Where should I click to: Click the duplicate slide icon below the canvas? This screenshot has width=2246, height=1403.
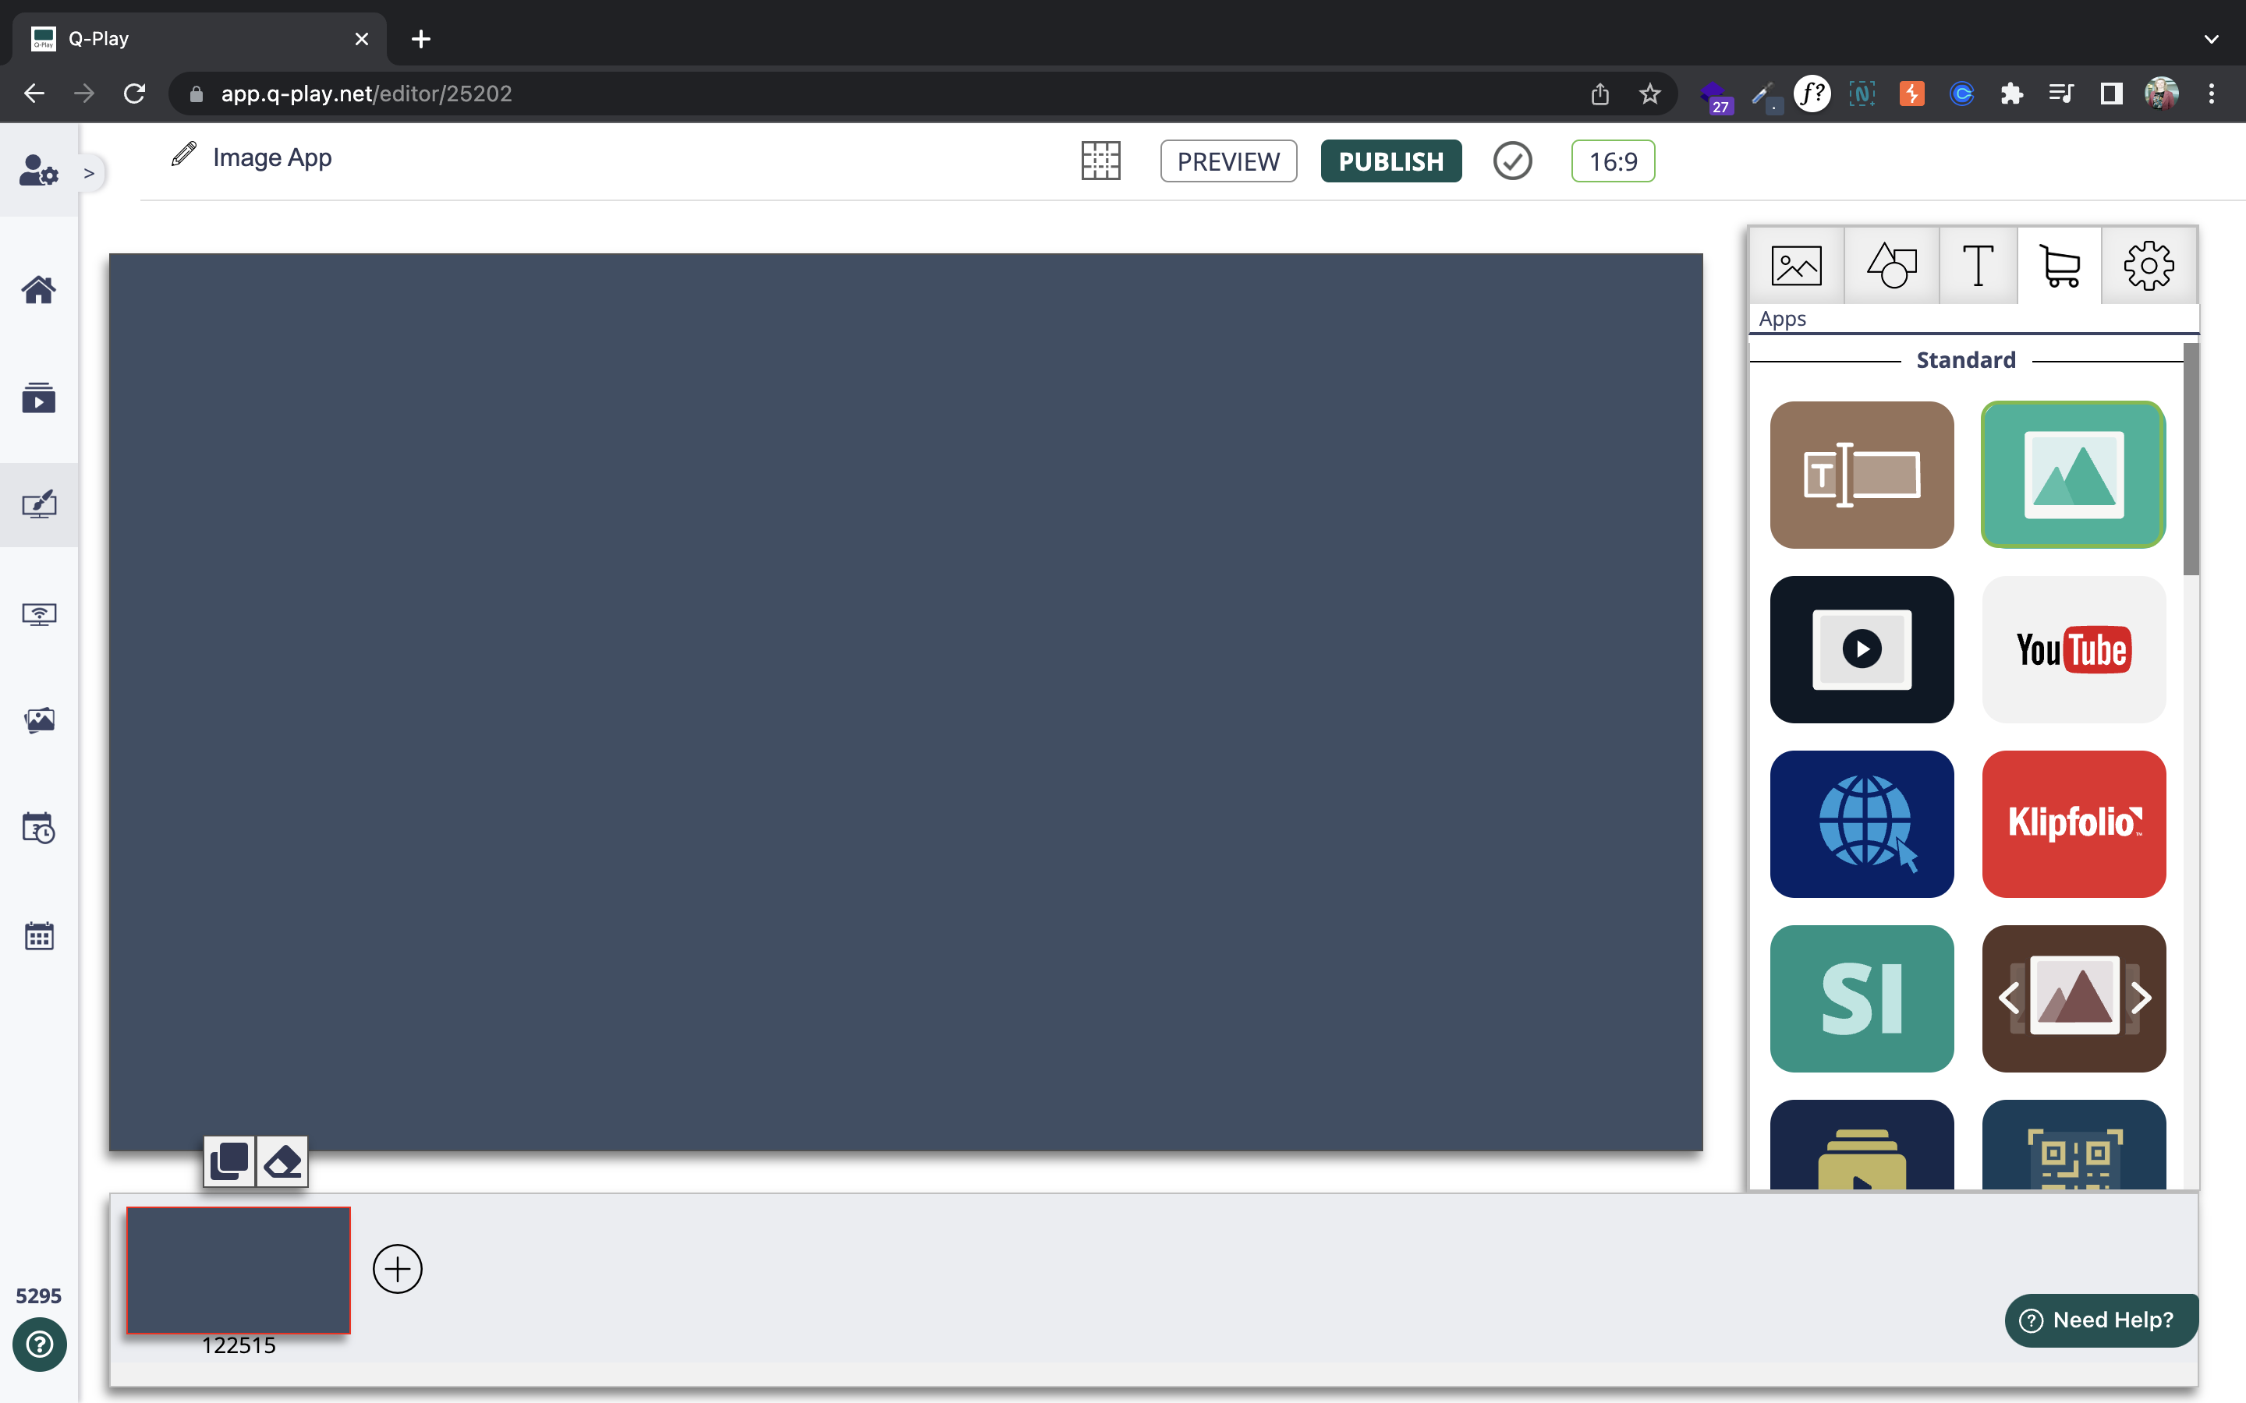[230, 1161]
